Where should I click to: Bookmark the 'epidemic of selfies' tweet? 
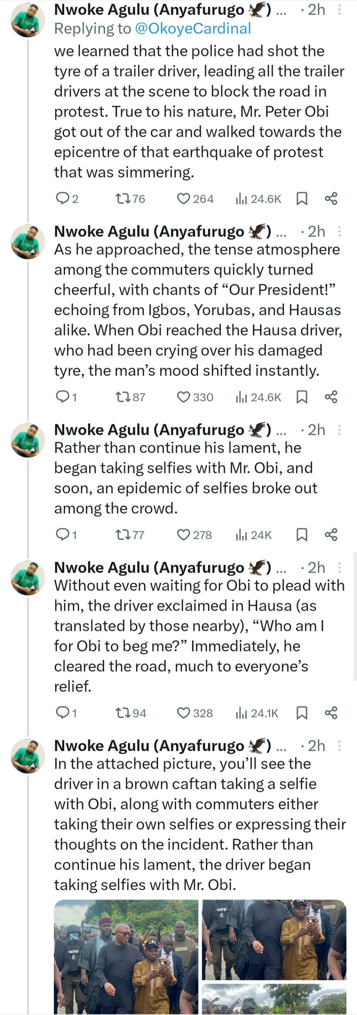click(x=302, y=535)
